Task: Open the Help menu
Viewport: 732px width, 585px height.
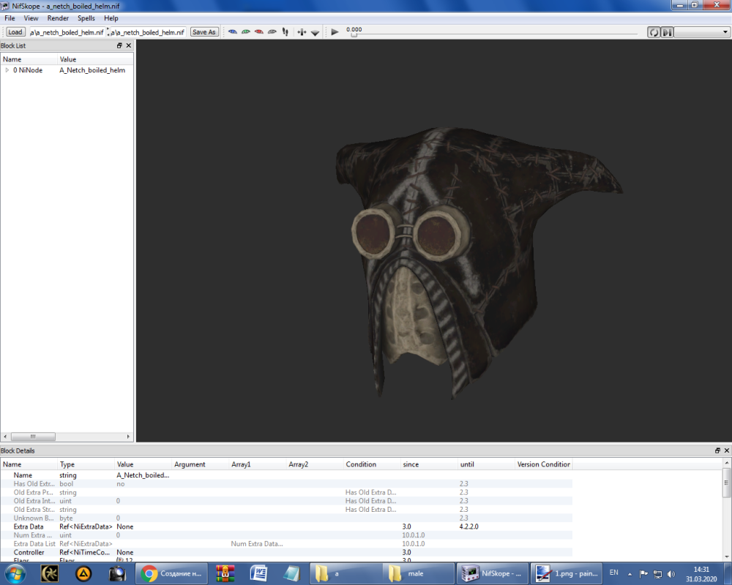Action: pyautogui.click(x=111, y=18)
